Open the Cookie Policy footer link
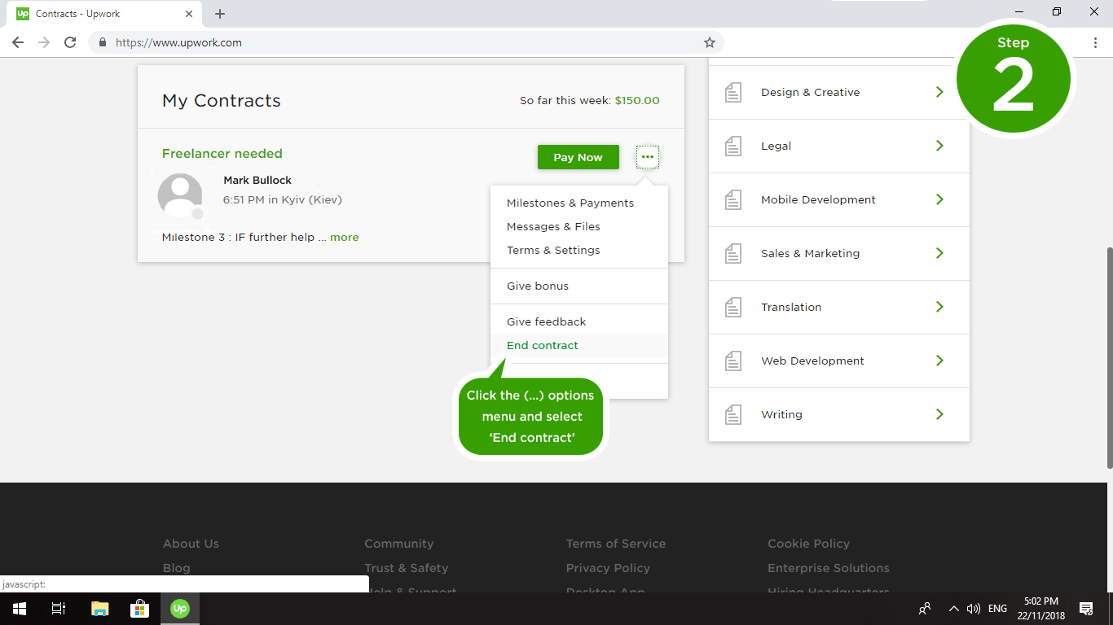 point(808,544)
